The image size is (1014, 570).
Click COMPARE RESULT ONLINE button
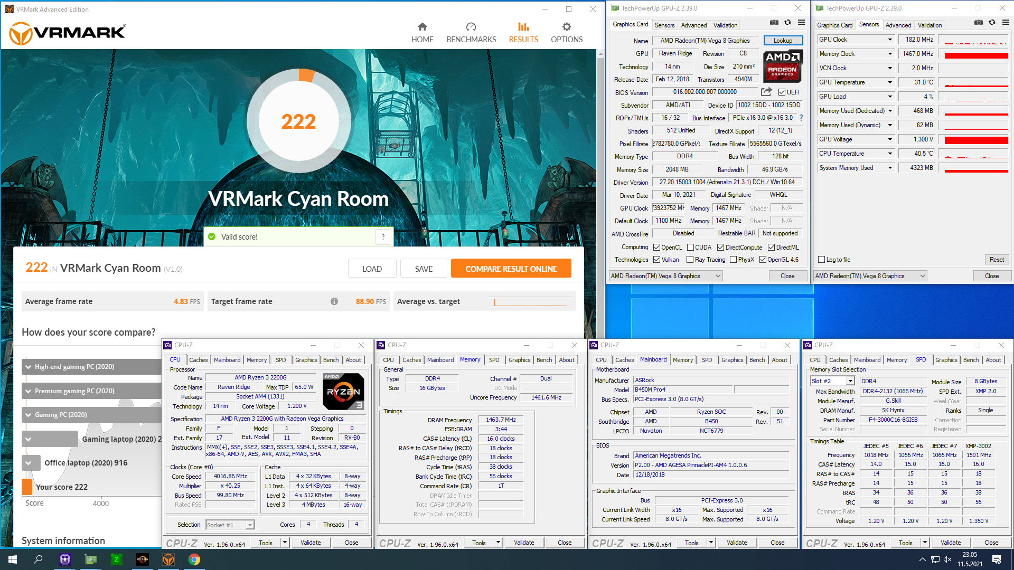pos(511,269)
